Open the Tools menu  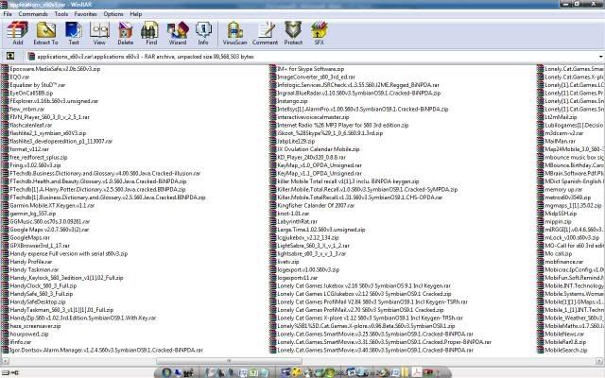60,14
